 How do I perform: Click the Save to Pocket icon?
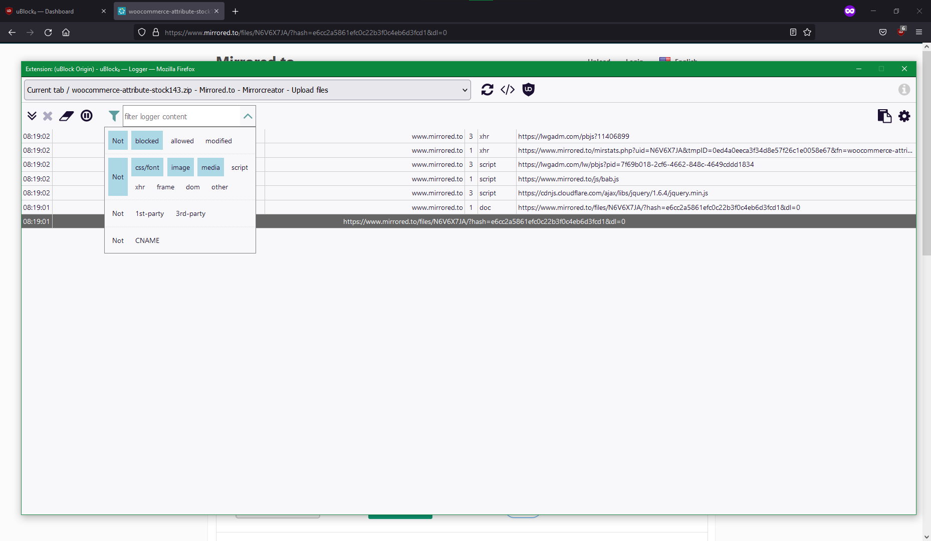tap(883, 32)
